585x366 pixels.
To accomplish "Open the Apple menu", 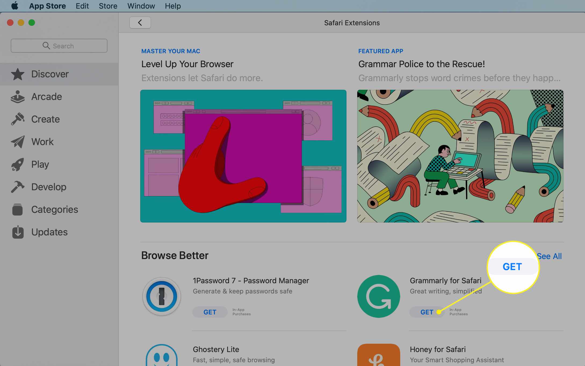I will point(15,6).
